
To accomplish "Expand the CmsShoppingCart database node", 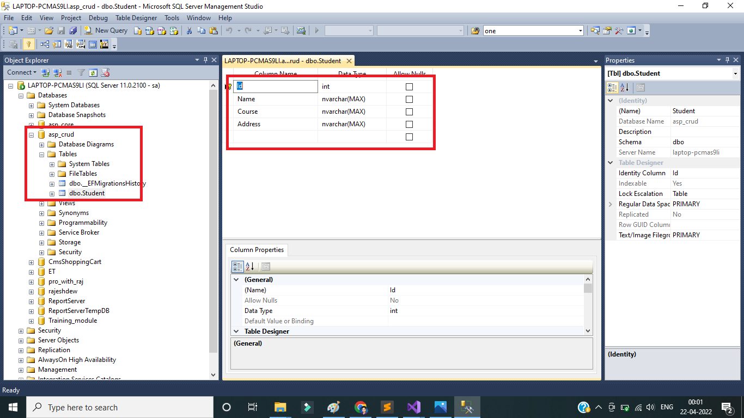I will (32, 262).
